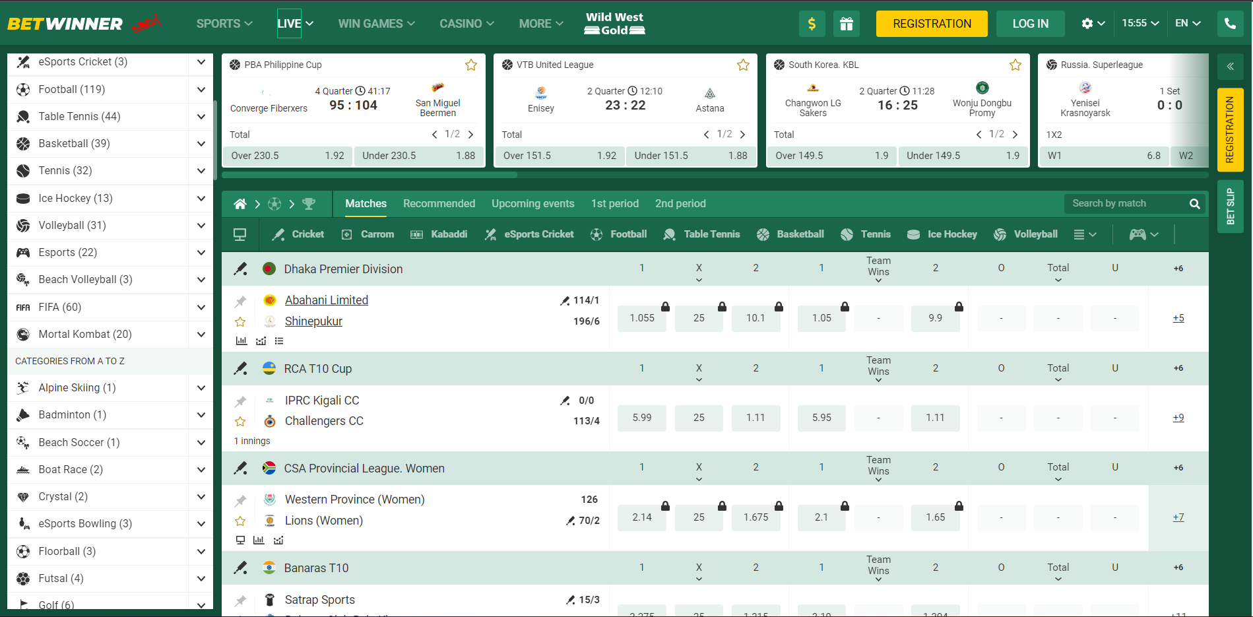Open statistics chart icon under Shinepukur
Screen dimensions: 1253x617
[241, 341]
